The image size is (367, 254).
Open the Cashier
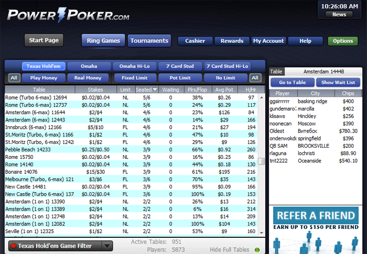[195, 41]
